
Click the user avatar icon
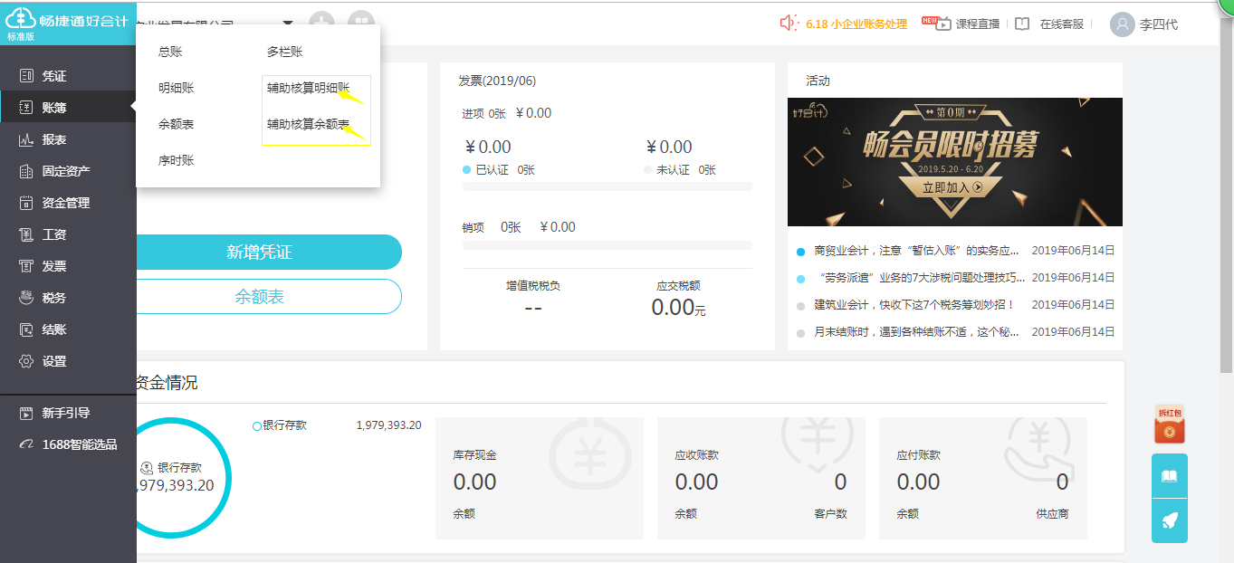point(1123,24)
